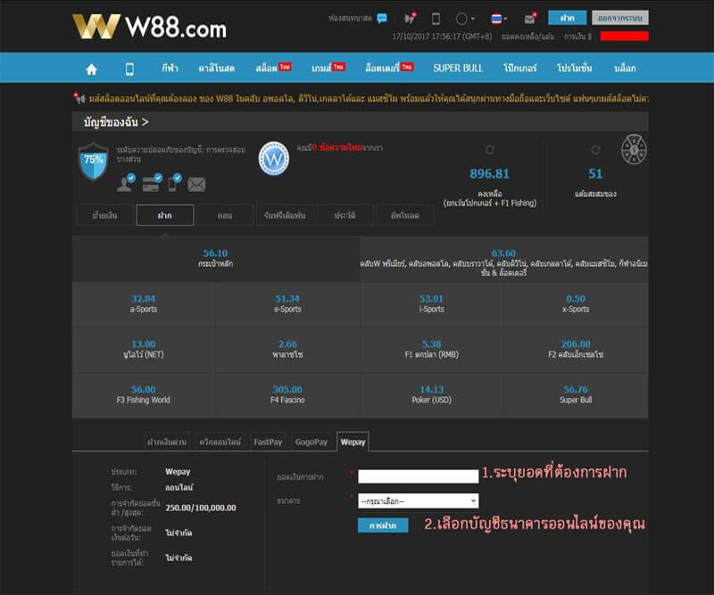Screen dimensions: 714x595
Task: Click the 5.38 F1 RMB balance
Action: [431, 344]
